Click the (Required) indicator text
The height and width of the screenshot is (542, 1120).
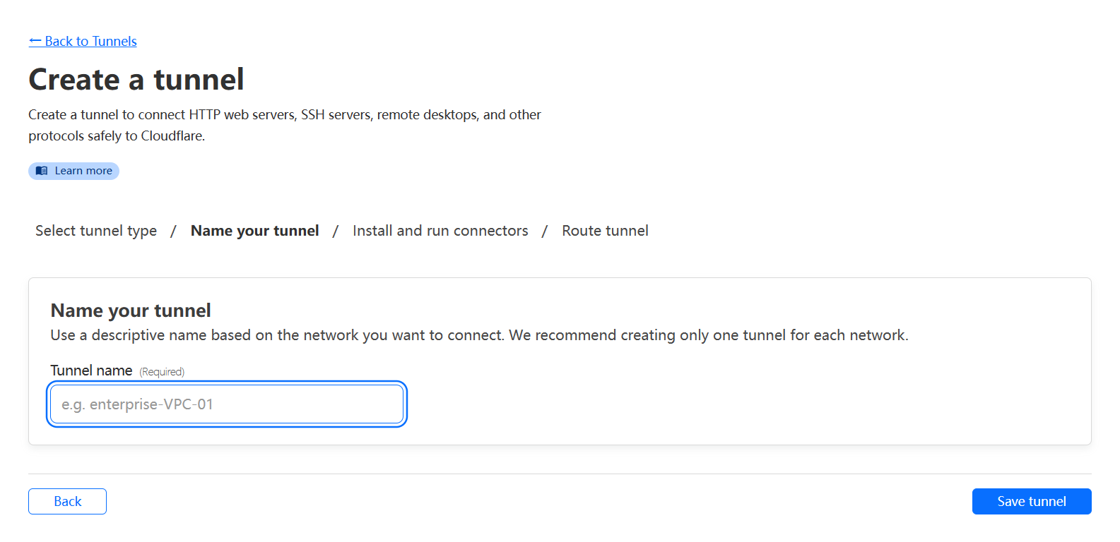[162, 372]
